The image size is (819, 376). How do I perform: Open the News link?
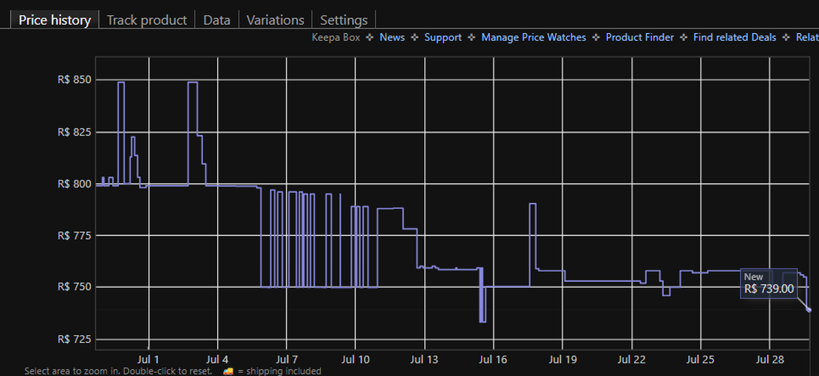[x=393, y=38]
